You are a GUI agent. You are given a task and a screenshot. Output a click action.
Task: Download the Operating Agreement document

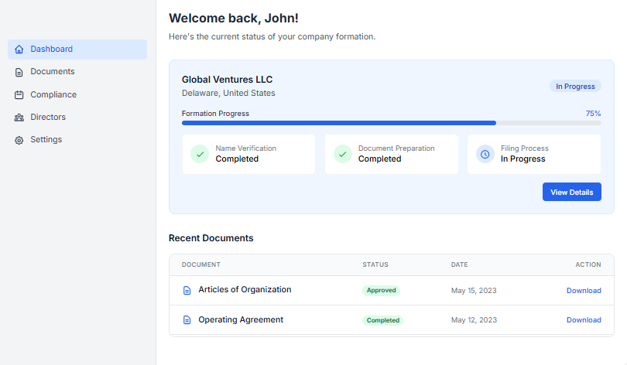point(583,320)
